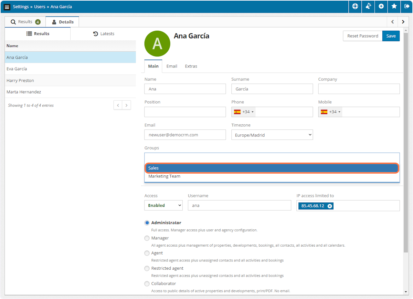Open the favorites star icon
The height and width of the screenshot is (299, 413).
click(x=394, y=7)
